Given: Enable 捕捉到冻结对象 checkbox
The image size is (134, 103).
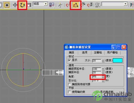Looking at the screenshot, I should [69, 84].
